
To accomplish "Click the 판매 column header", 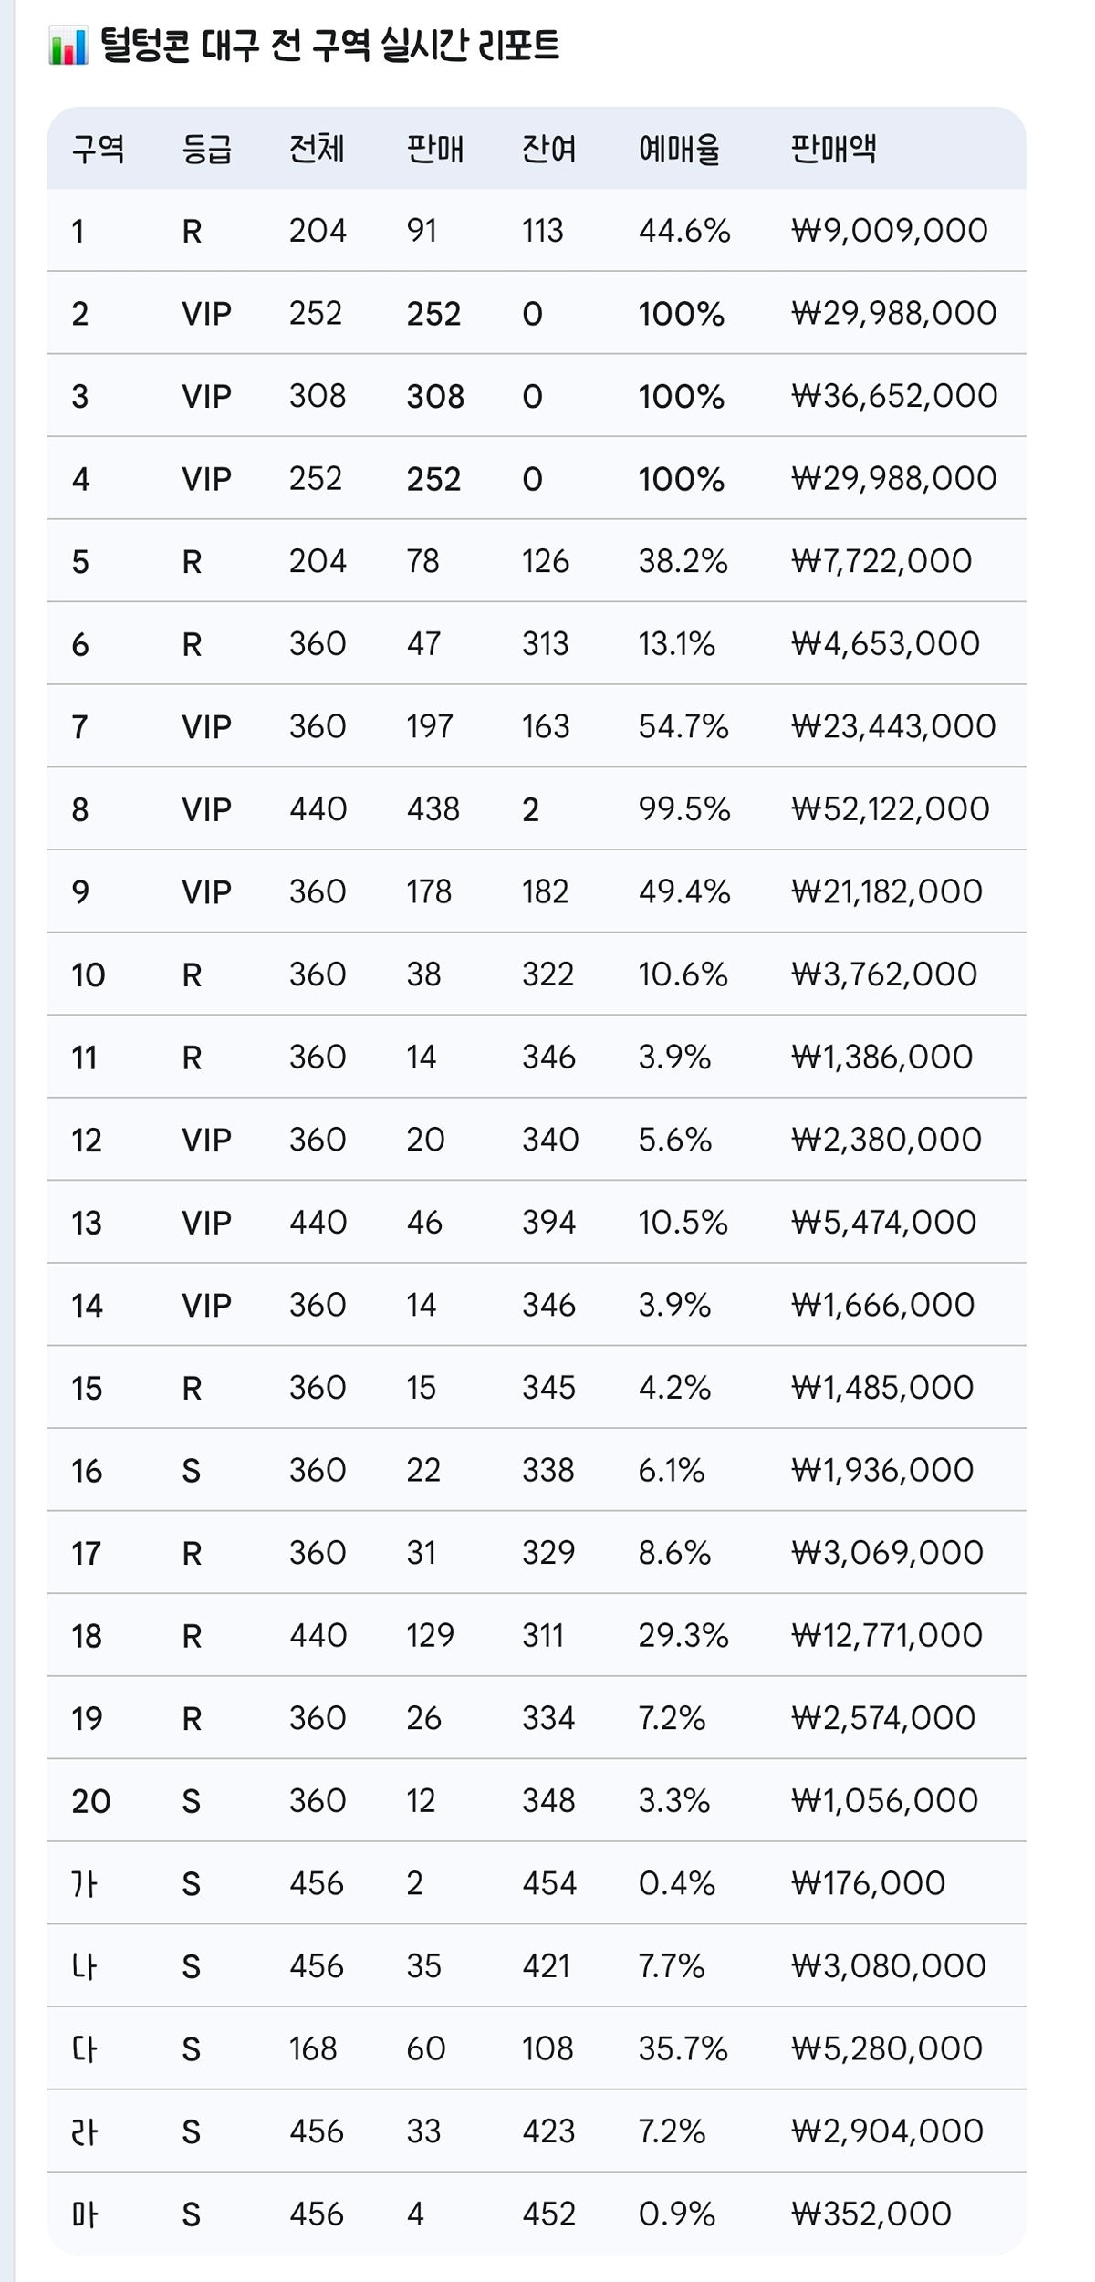I will [x=434, y=149].
